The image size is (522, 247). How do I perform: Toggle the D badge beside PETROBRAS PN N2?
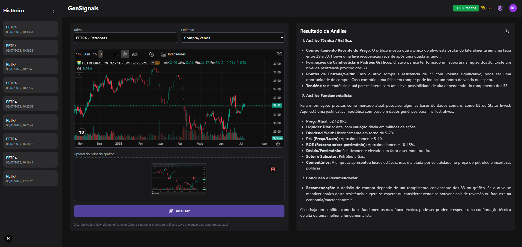click(x=156, y=63)
